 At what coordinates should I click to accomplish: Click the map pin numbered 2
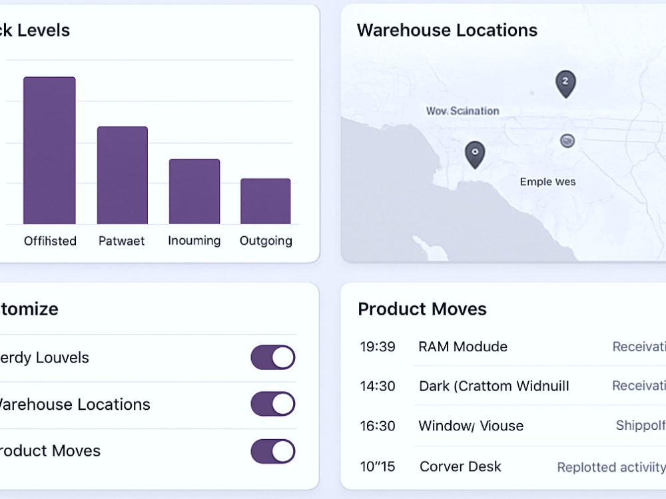565,84
